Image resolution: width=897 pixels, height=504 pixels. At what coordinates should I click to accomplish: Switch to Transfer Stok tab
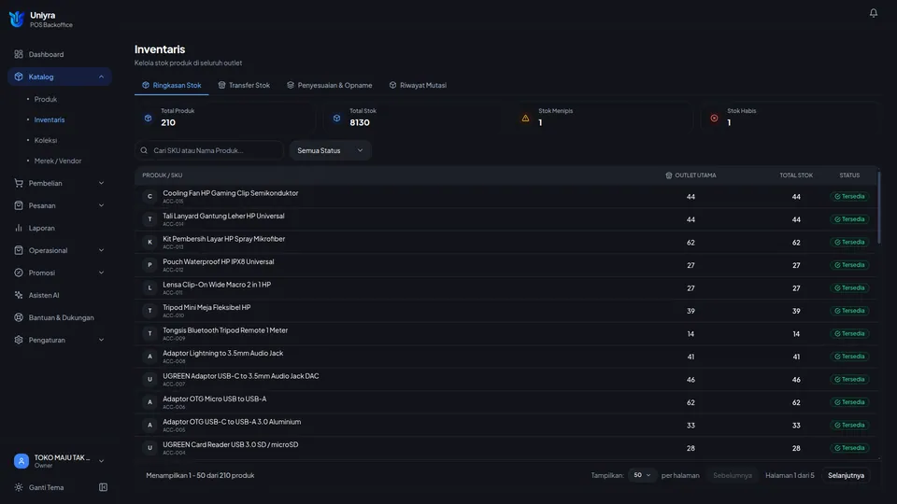point(244,85)
